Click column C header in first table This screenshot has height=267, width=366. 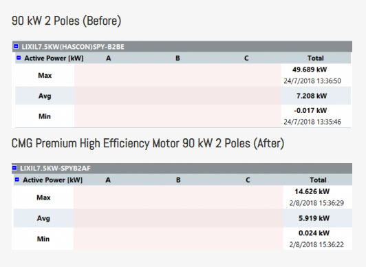tap(246, 58)
